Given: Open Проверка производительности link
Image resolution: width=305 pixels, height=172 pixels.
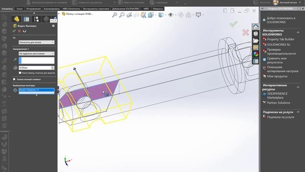Looking at the screenshot, I should (x=281, y=52).
